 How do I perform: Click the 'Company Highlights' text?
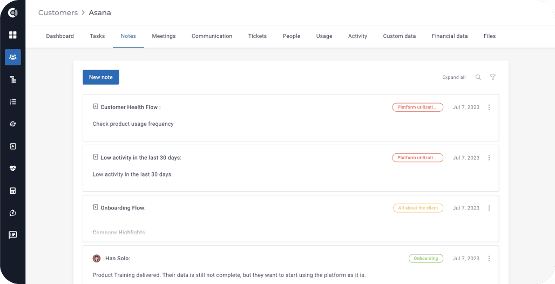point(119,232)
